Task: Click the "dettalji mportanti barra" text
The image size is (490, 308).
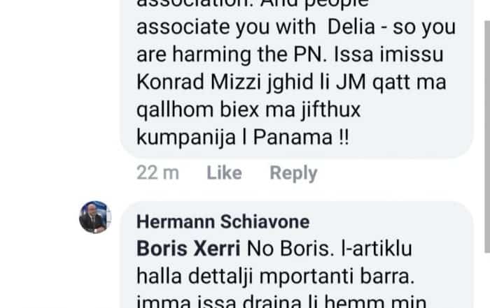Action: [x=301, y=276]
